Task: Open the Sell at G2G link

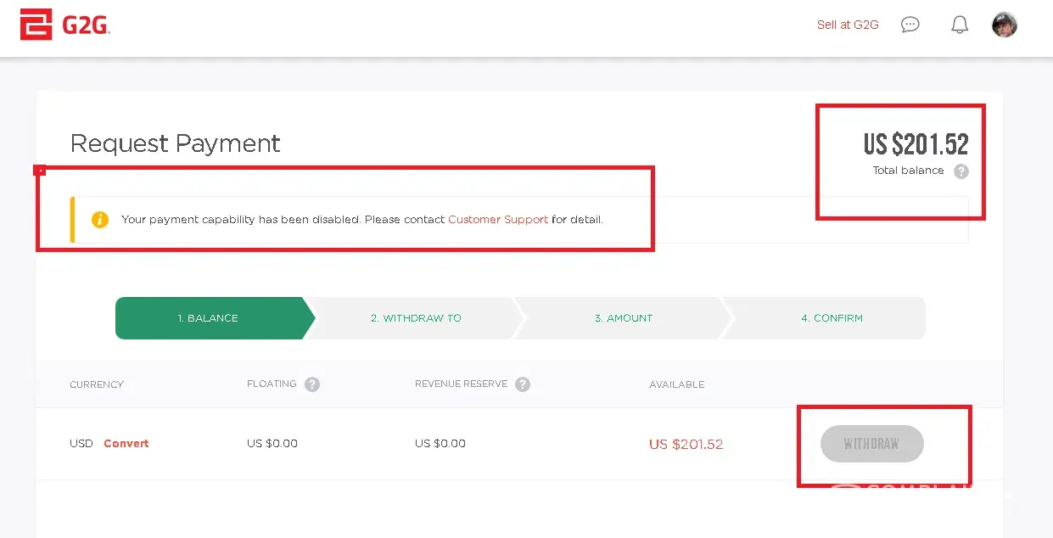Action: tap(848, 25)
